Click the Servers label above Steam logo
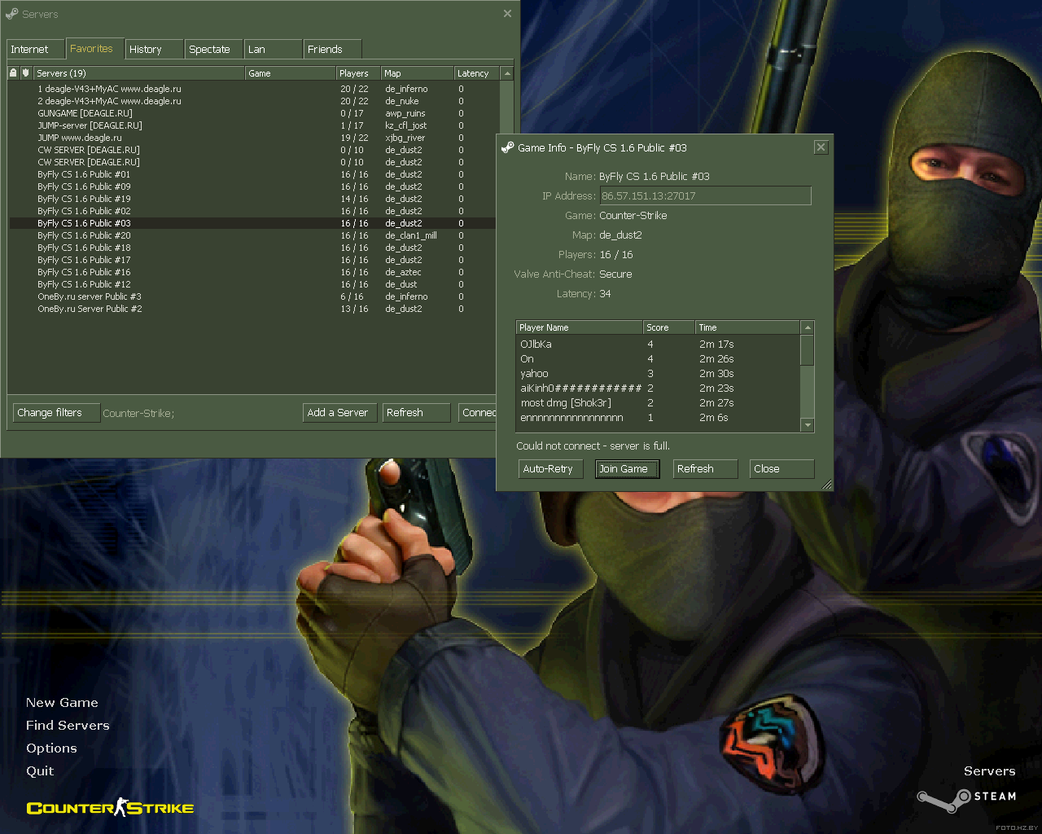The width and height of the screenshot is (1042, 834). 989,771
